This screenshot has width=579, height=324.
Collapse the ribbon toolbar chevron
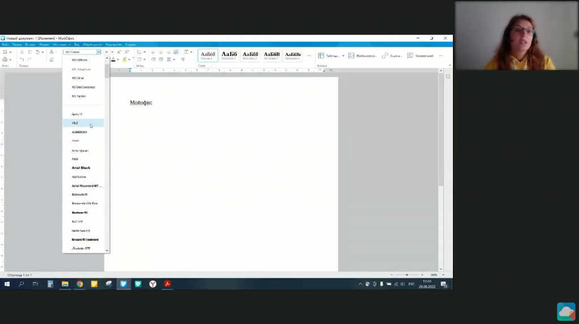(450, 66)
